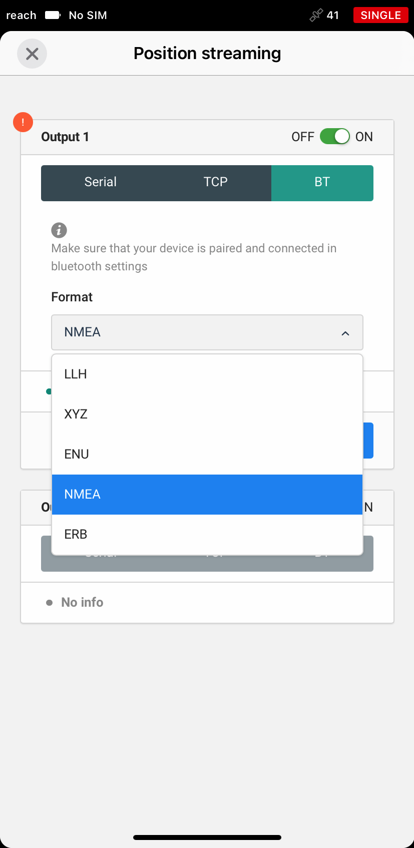Tap the gray No info status dot

click(49, 603)
